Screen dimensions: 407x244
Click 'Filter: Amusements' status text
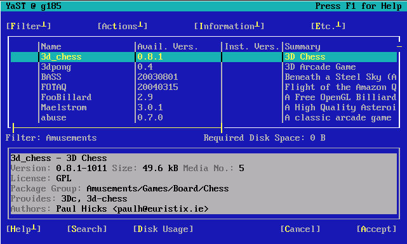point(51,138)
